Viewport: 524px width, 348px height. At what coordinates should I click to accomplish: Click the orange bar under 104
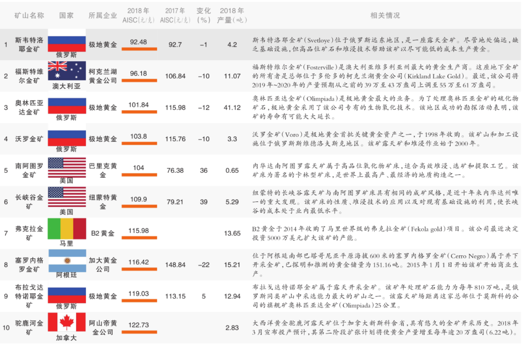(139, 175)
